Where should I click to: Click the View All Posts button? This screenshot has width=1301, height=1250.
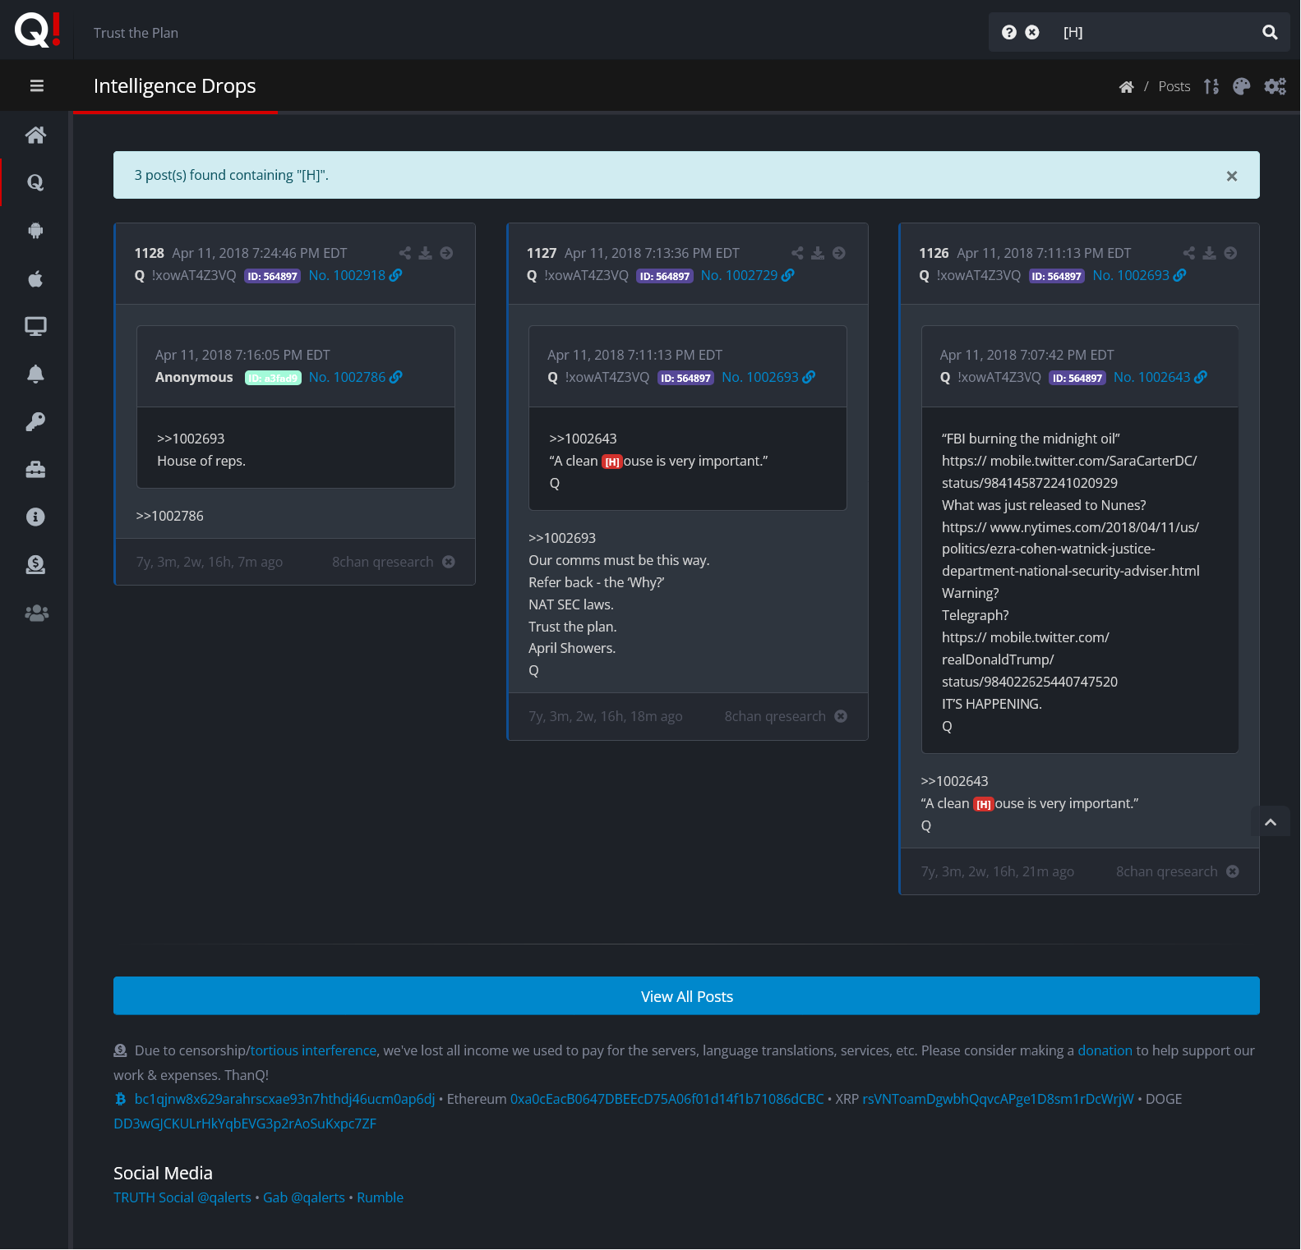(686, 996)
